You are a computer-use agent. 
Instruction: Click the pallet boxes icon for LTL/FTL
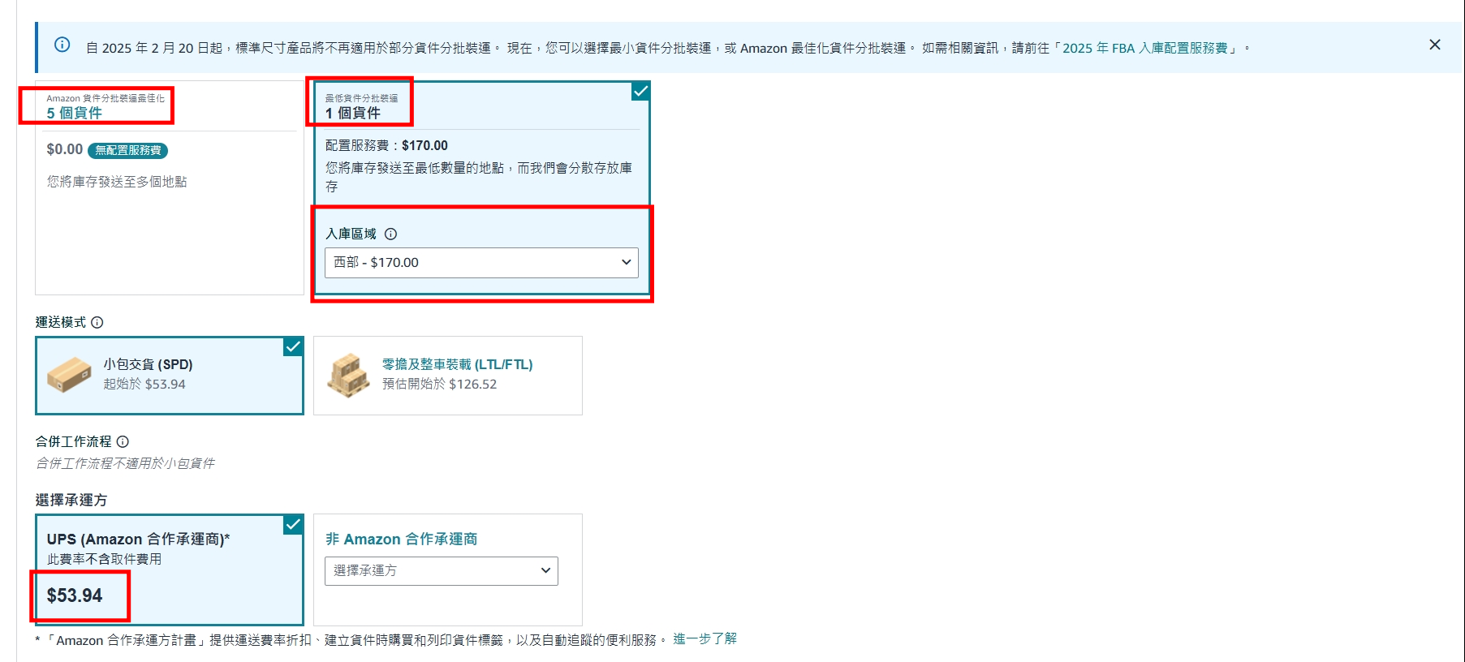[348, 375]
